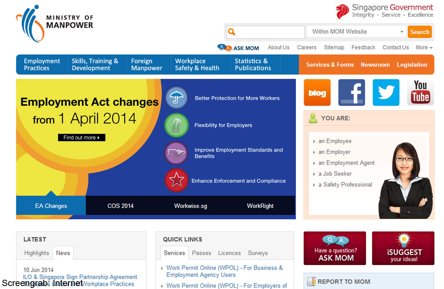Select the blue umbrella Better Protection icon
This screenshot has height=289, width=444.
(176, 98)
